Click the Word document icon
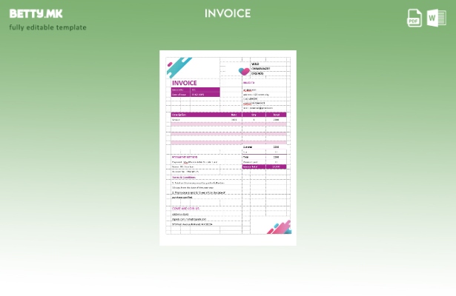 (436, 18)
